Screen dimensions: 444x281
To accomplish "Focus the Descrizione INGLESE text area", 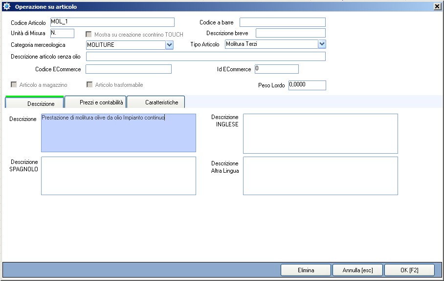I will tap(320, 134).
